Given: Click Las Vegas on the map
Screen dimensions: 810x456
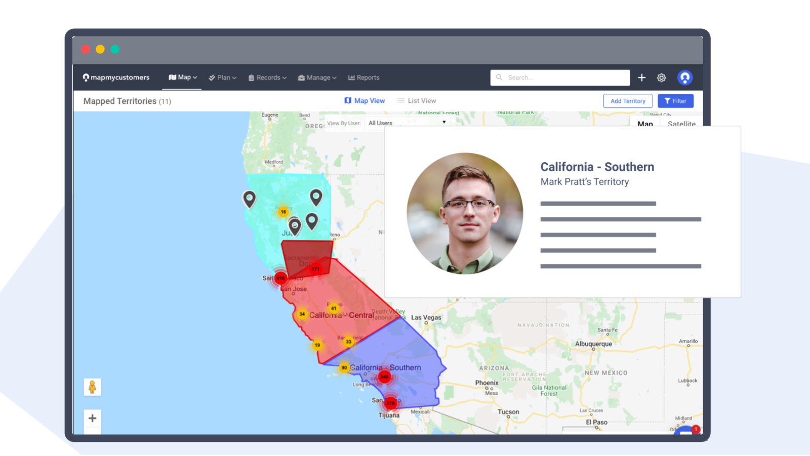Looking at the screenshot, I should 426,318.
